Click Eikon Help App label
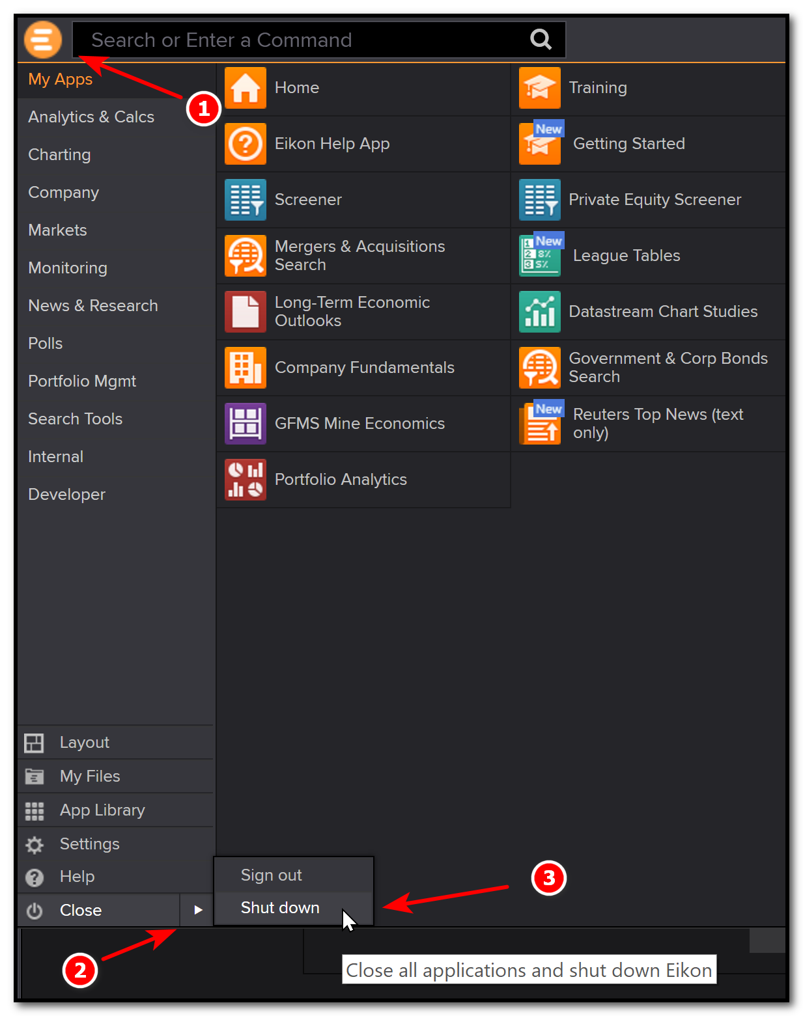The height and width of the screenshot is (1016, 803). point(332,144)
